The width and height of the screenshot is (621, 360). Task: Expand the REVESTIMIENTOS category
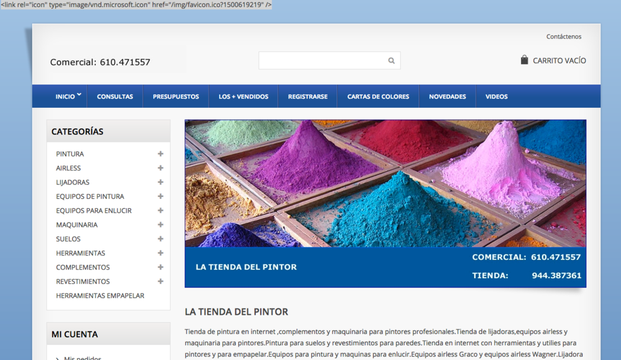coord(160,281)
